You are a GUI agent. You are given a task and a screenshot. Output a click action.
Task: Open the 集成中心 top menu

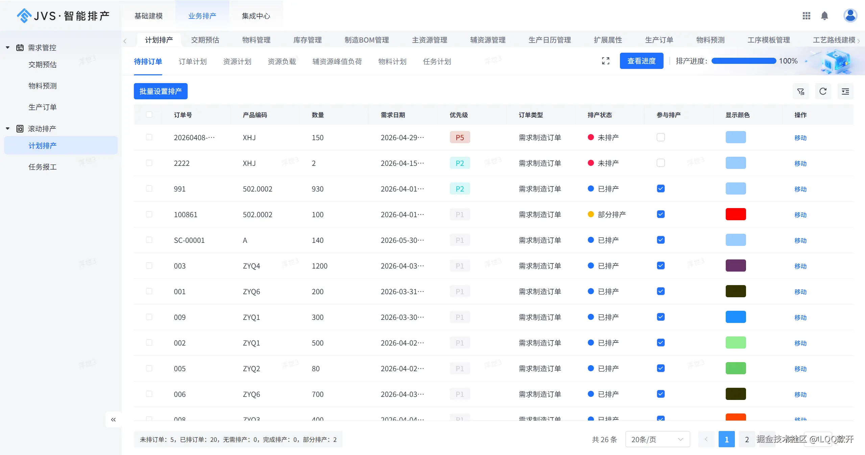point(256,16)
